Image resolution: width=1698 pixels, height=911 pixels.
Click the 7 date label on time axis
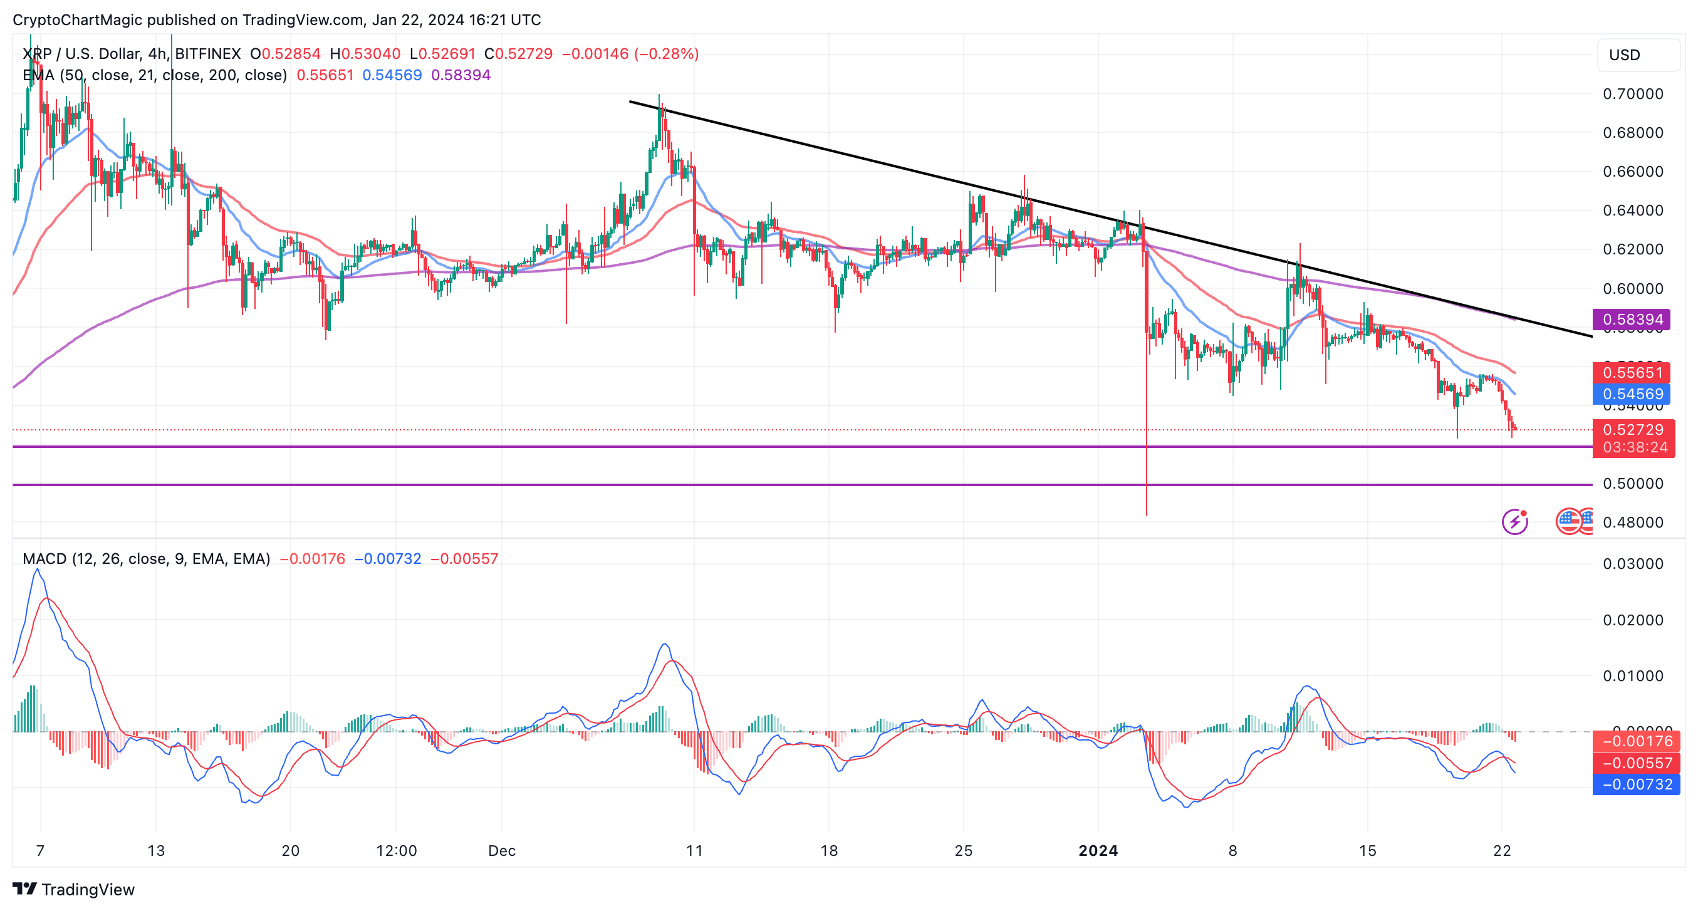click(x=40, y=850)
